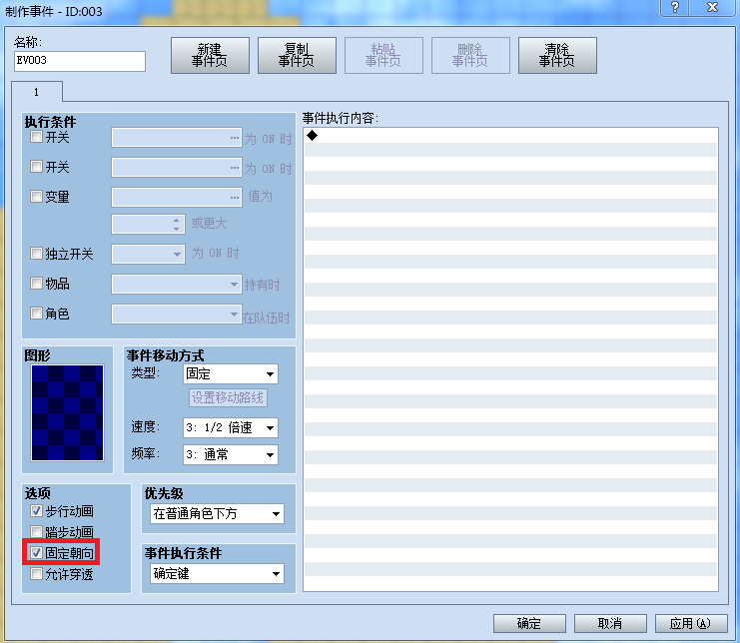Open the 类型 movement type dropdown
Image resolution: width=740 pixels, height=643 pixels.
click(x=231, y=374)
